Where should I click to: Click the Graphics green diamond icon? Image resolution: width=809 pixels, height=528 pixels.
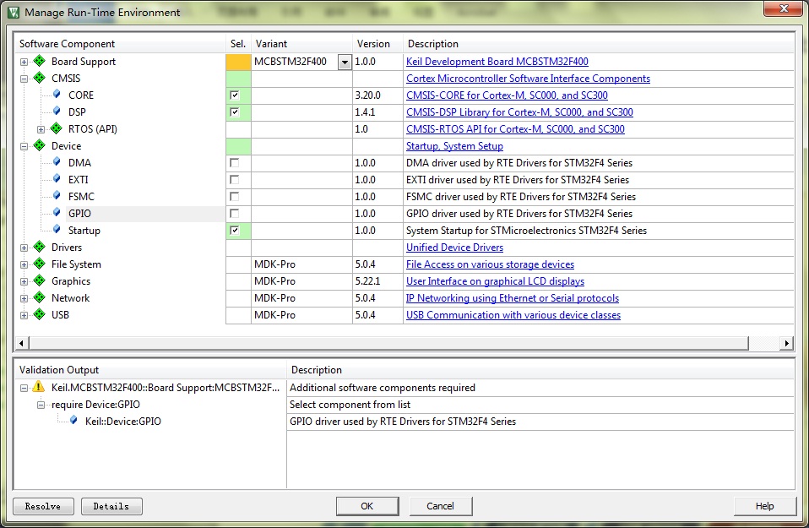tap(39, 280)
